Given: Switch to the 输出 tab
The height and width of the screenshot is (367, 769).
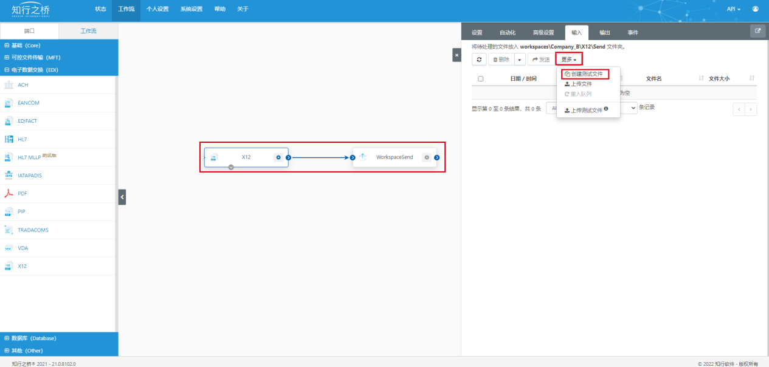Looking at the screenshot, I should pyautogui.click(x=604, y=33).
